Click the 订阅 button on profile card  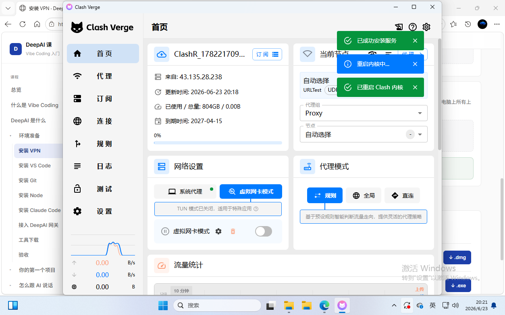pos(267,54)
